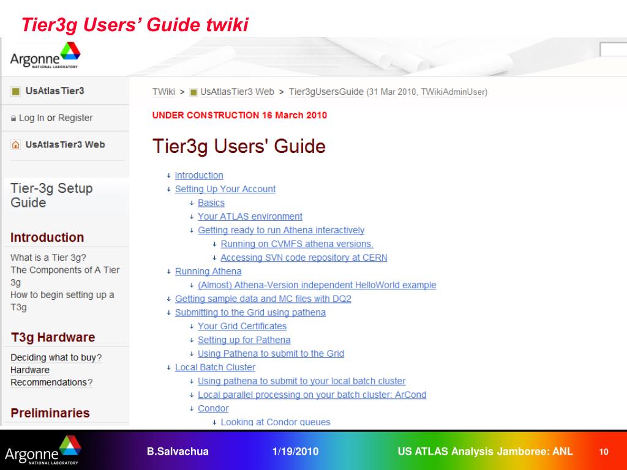627x470 pixels.
Task: Click the home icon beside UsAtlasTier3 Web
Action: (15, 144)
